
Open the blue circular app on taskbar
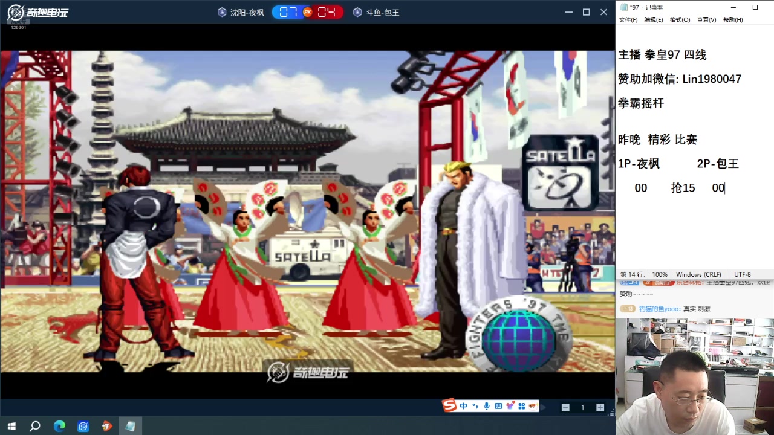83,427
